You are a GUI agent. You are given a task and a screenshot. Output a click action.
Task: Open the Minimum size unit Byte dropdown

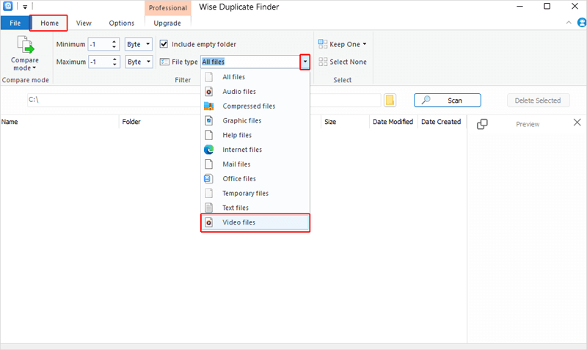tap(139, 44)
